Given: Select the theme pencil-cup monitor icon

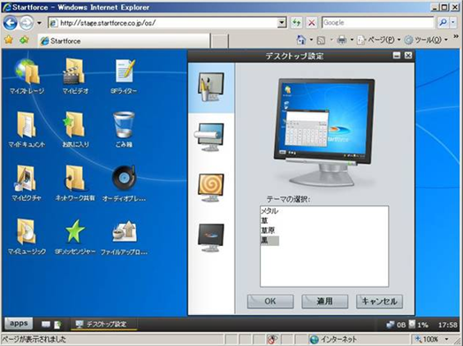Looking at the screenshot, I should coord(210,88).
